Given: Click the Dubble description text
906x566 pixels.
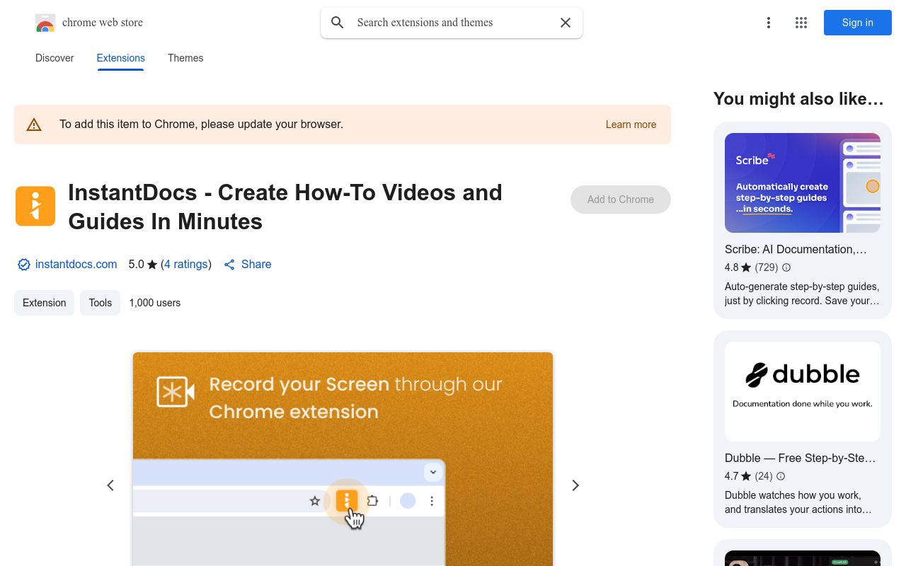Looking at the screenshot, I should coord(798,502).
